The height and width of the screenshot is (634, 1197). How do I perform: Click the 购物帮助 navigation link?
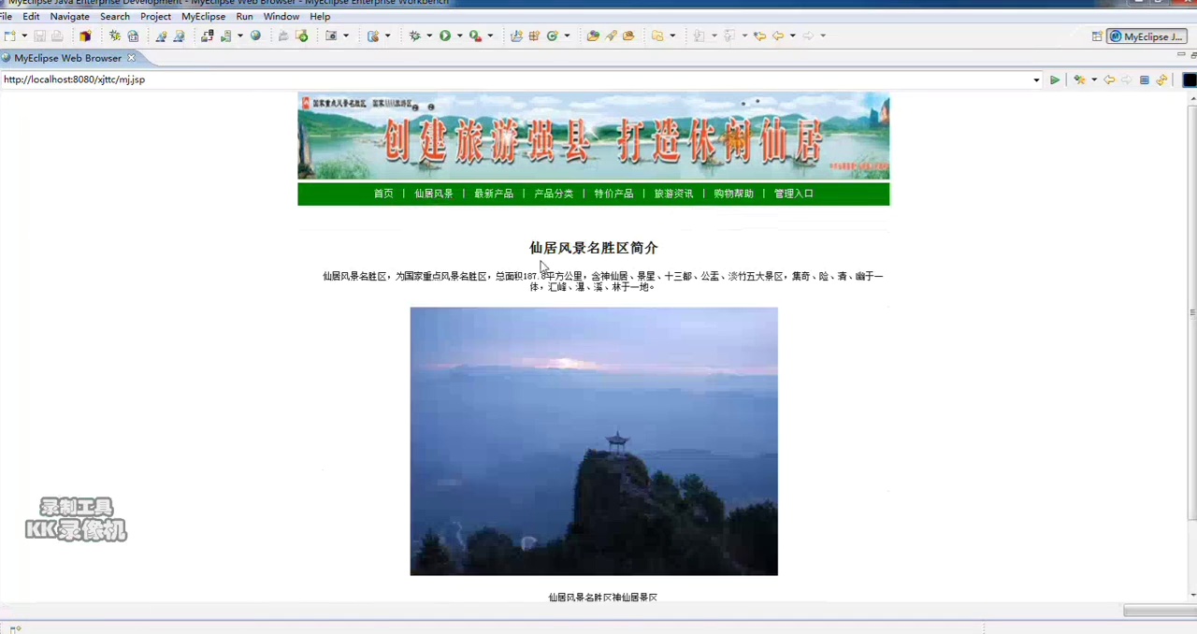click(x=733, y=195)
